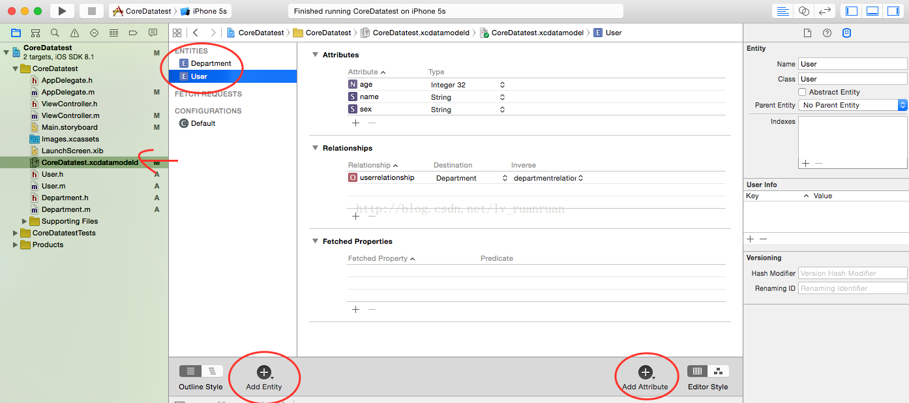Collapse the Relationships section
The image size is (909, 403).
[315, 148]
